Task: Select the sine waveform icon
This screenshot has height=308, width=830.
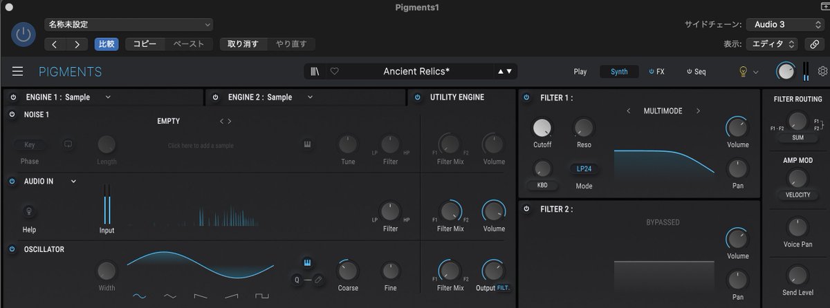Action: [x=139, y=296]
